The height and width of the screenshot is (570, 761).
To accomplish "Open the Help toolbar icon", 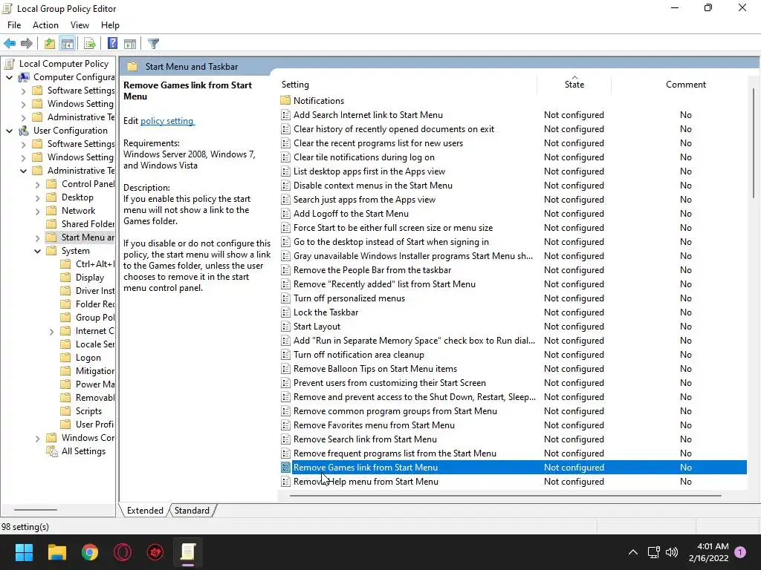I will point(113,44).
